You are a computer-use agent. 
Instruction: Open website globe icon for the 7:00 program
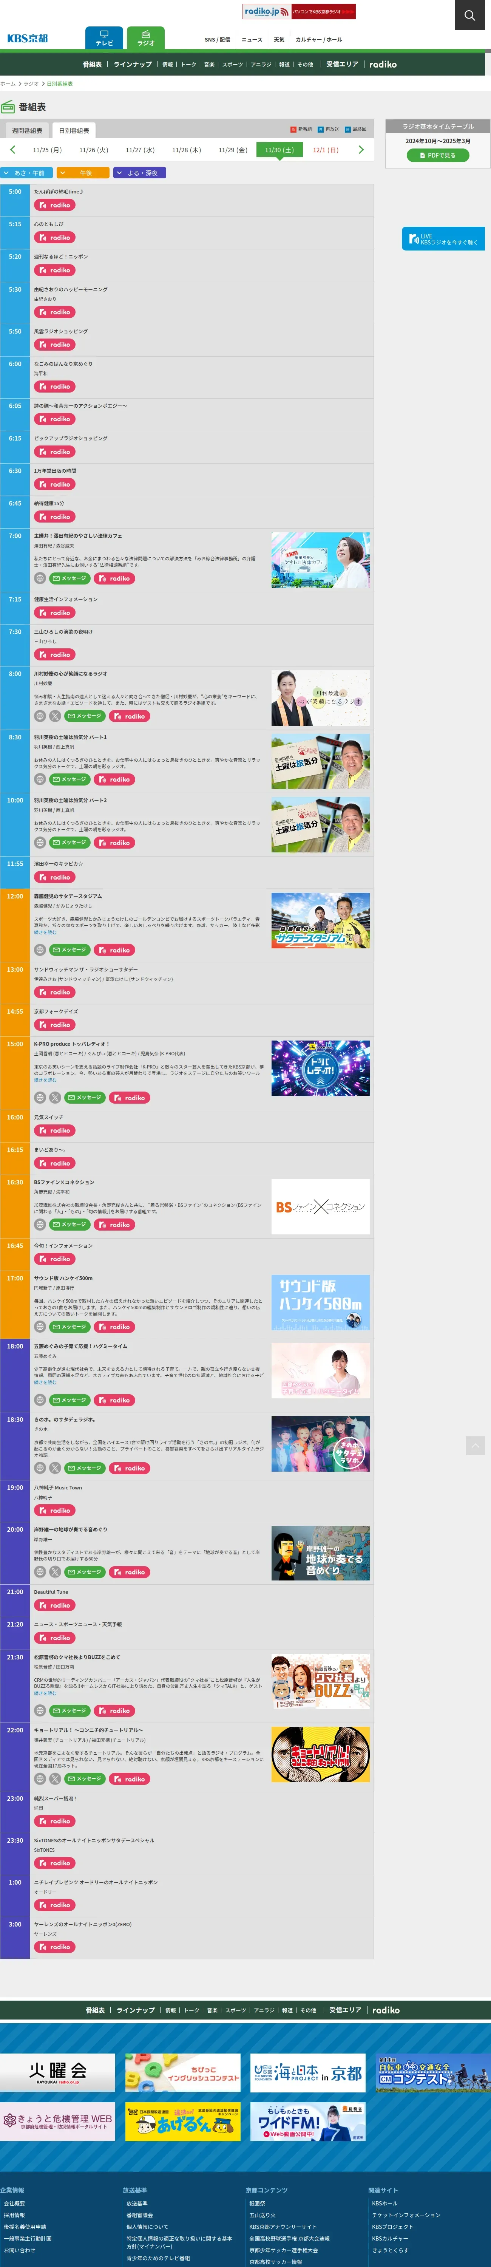click(40, 578)
